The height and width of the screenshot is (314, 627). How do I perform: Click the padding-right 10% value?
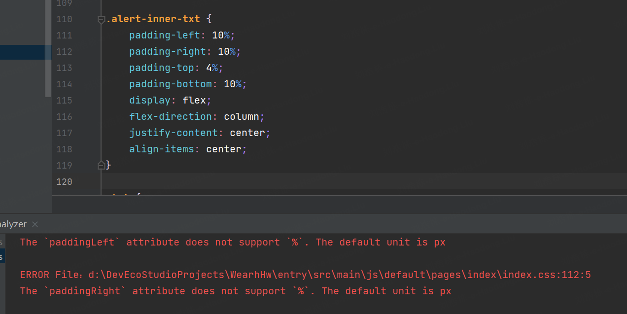227,52
